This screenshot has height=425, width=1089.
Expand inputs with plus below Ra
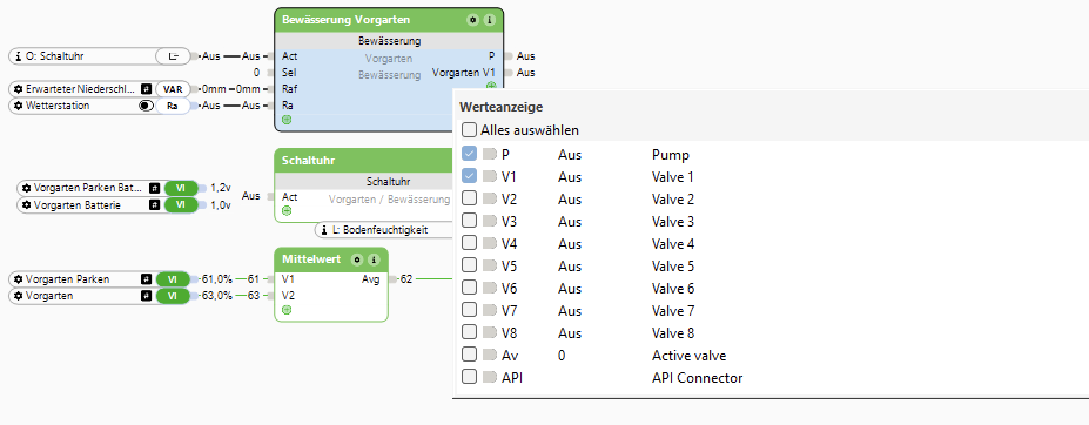(x=287, y=120)
